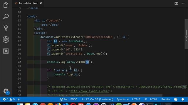Click the vertical scrollbar thumb
This screenshot has width=188, height=105.
point(186,34)
